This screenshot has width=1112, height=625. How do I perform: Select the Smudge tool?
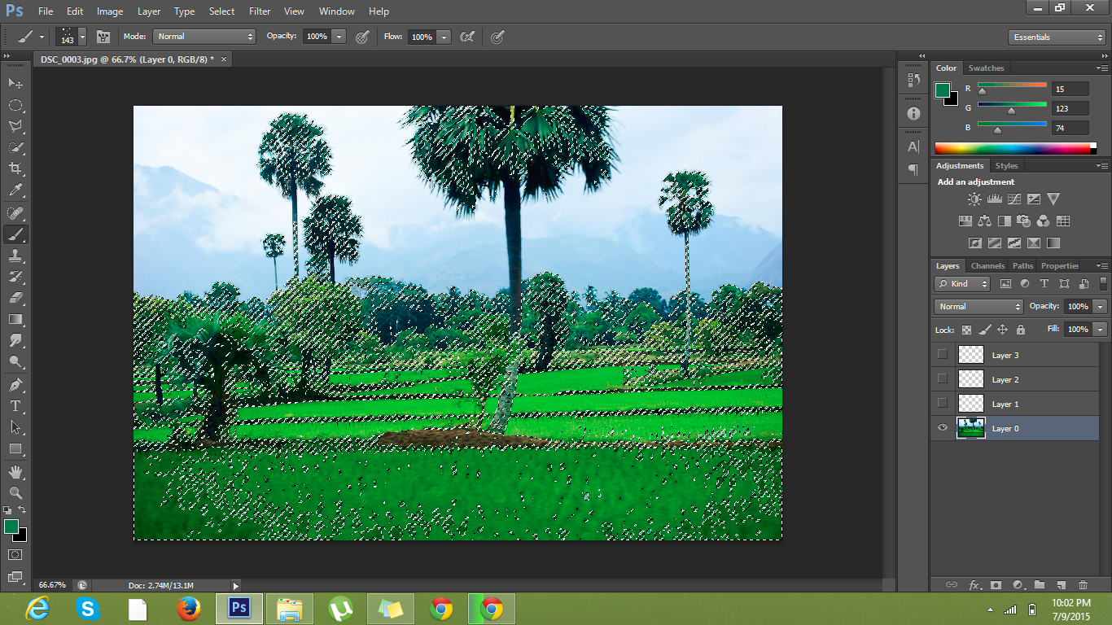15,340
